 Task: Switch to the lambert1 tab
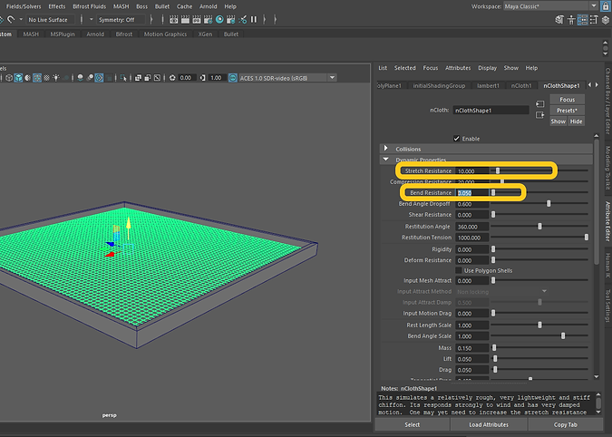(x=489, y=85)
